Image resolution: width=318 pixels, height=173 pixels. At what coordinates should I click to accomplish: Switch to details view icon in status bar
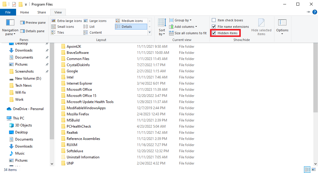(x=307, y=169)
